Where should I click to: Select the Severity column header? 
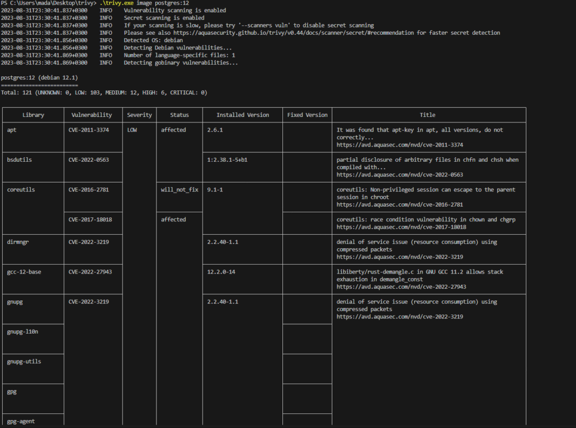pyautogui.click(x=139, y=115)
